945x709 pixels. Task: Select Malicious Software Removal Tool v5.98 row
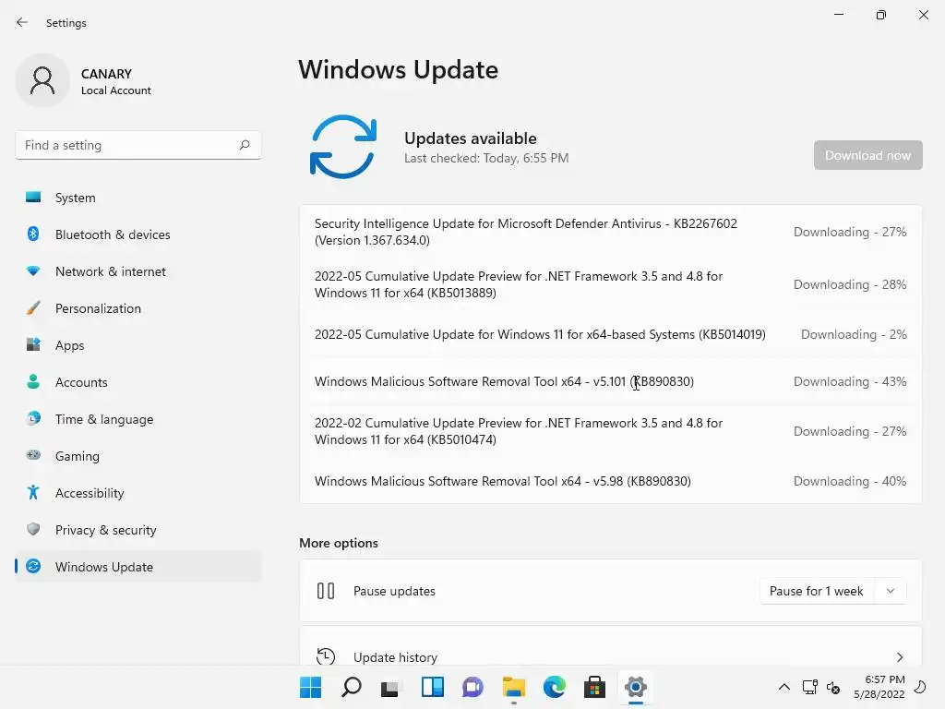tap(611, 481)
